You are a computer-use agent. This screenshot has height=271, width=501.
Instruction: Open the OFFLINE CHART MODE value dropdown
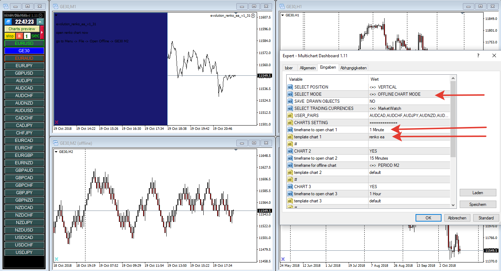(409, 94)
